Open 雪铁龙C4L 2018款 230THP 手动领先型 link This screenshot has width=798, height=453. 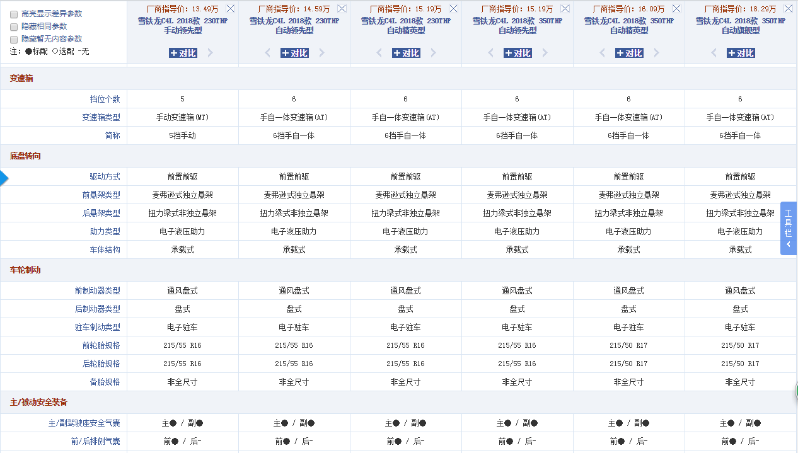pyautogui.click(x=183, y=25)
